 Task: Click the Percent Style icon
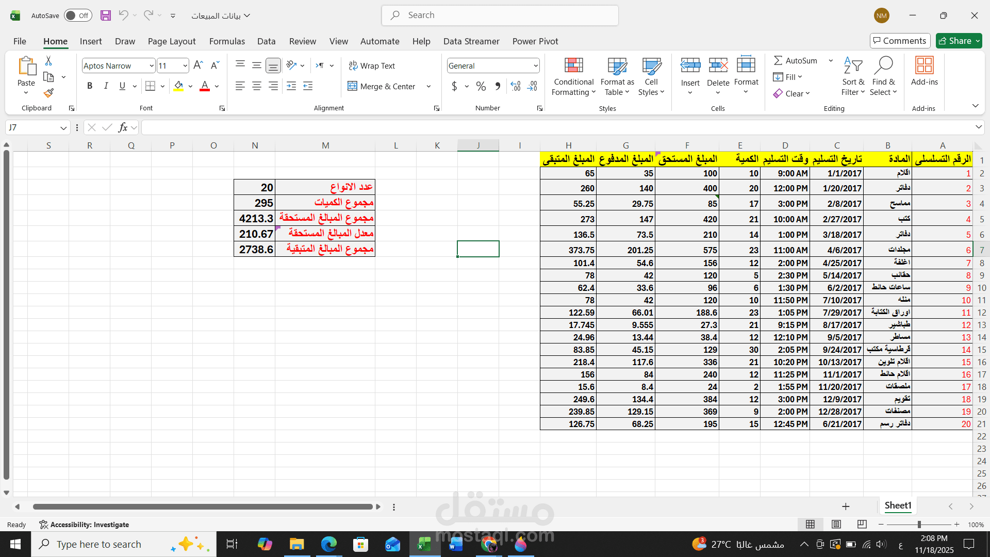[x=481, y=86]
